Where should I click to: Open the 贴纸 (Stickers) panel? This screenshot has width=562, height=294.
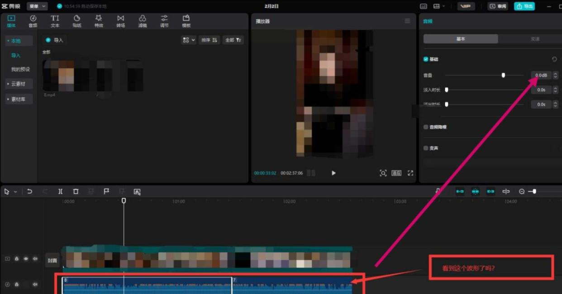pyautogui.click(x=77, y=21)
